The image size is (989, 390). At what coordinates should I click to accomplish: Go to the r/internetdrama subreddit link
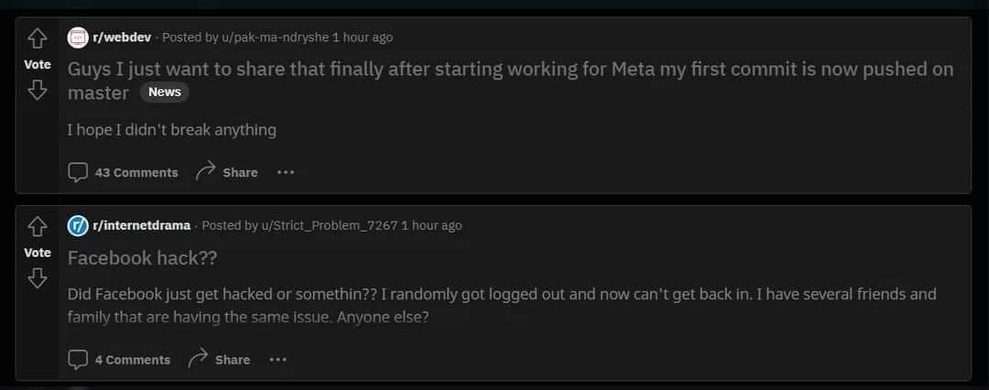141,225
